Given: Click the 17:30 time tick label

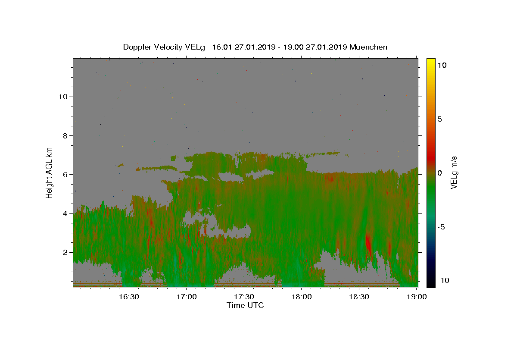Looking at the screenshot, I should coord(244,297).
